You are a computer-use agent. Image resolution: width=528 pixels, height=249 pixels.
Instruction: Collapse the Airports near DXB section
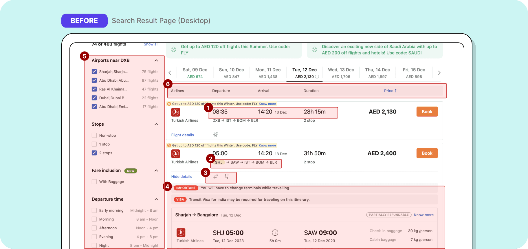click(156, 61)
